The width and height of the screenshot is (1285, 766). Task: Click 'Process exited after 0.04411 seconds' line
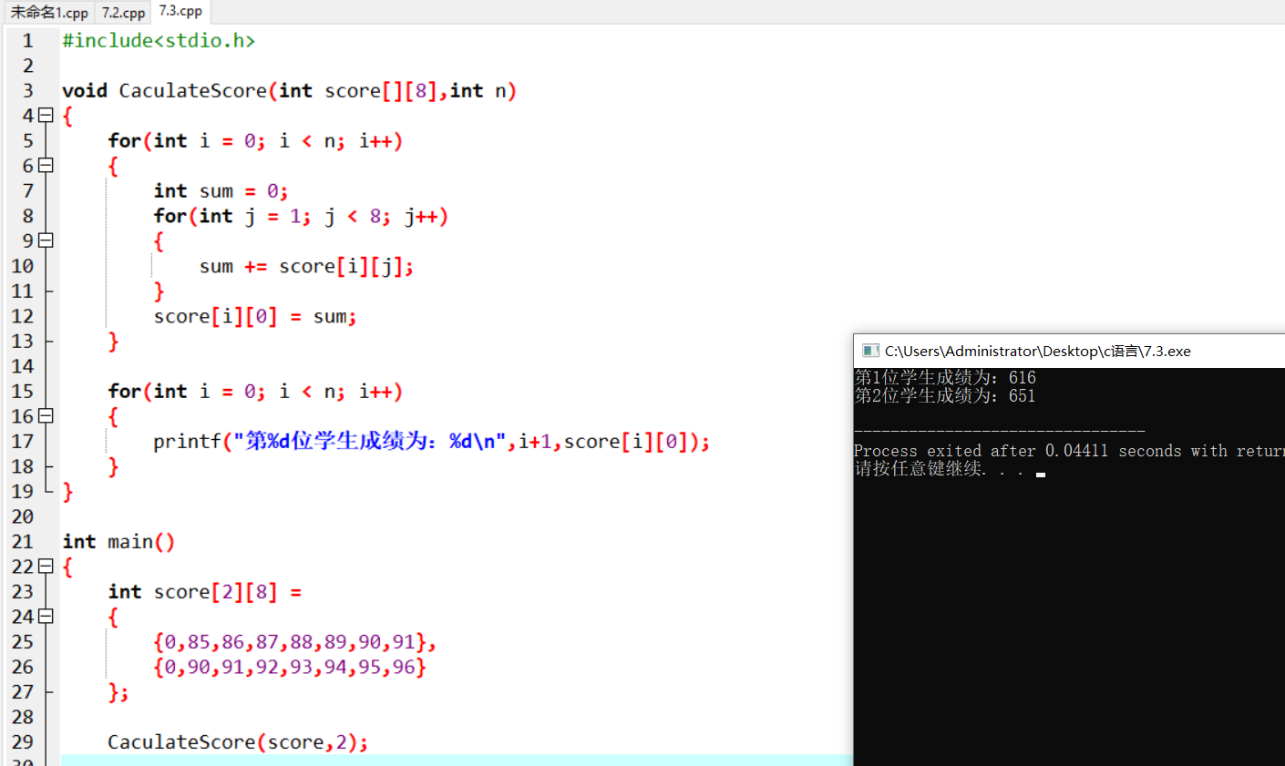point(1069,451)
